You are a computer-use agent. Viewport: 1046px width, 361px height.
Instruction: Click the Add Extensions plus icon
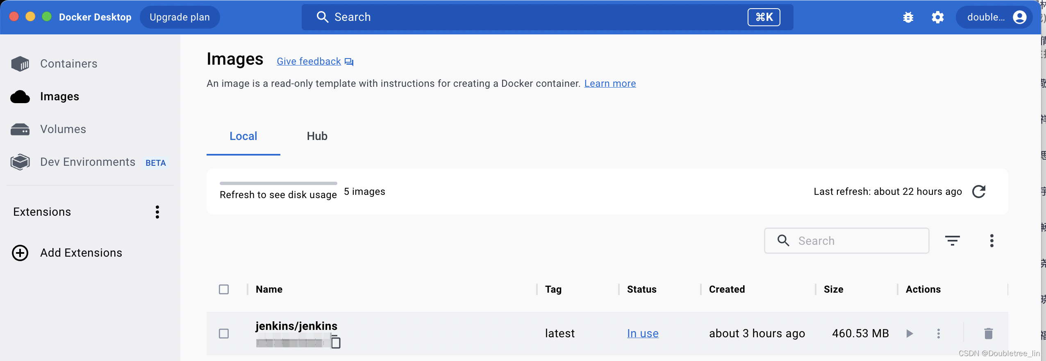click(20, 253)
